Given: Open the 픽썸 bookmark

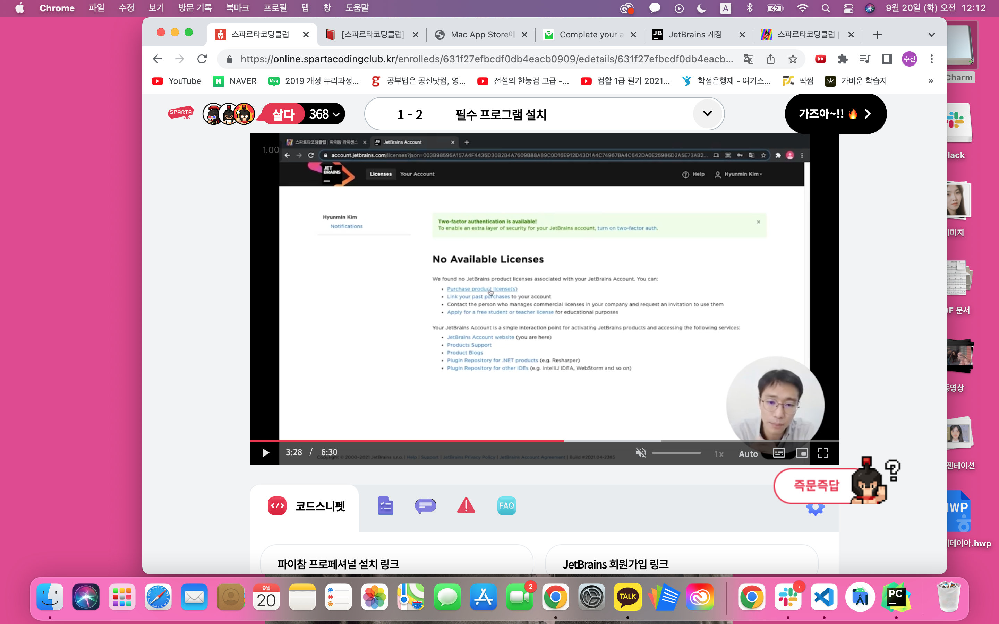Looking at the screenshot, I should (x=797, y=81).
